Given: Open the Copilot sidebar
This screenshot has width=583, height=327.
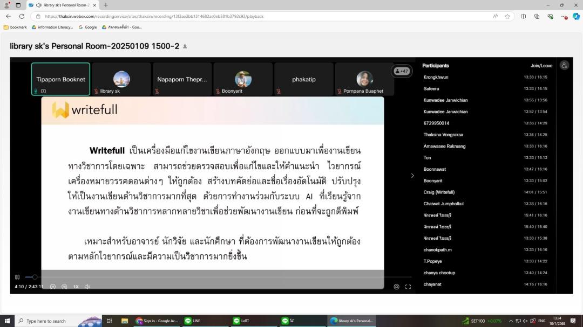Looking at the screenshot, I should point(577,16).
